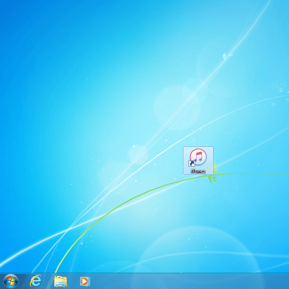Viewport: 289px width, 289px height.
Task: Click the pinned Media Player taskbar button
Action: click(x=85, y=281)
